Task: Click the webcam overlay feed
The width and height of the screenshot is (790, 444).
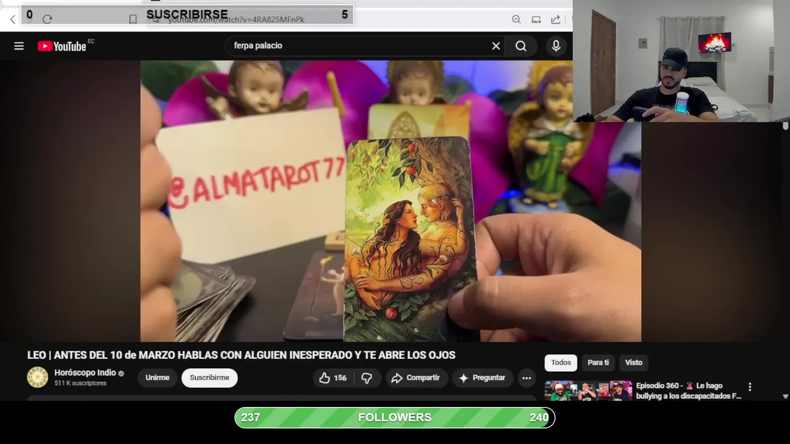Action: [681, 61]
